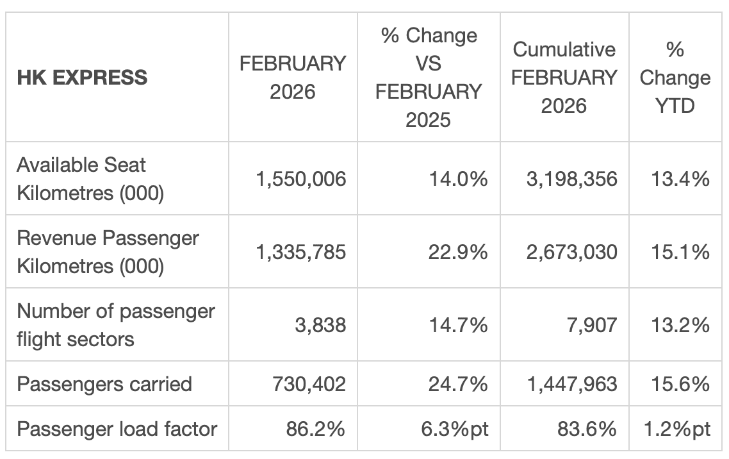
Task: Select the Passenger load factor row label
Action: coord(117,429)
